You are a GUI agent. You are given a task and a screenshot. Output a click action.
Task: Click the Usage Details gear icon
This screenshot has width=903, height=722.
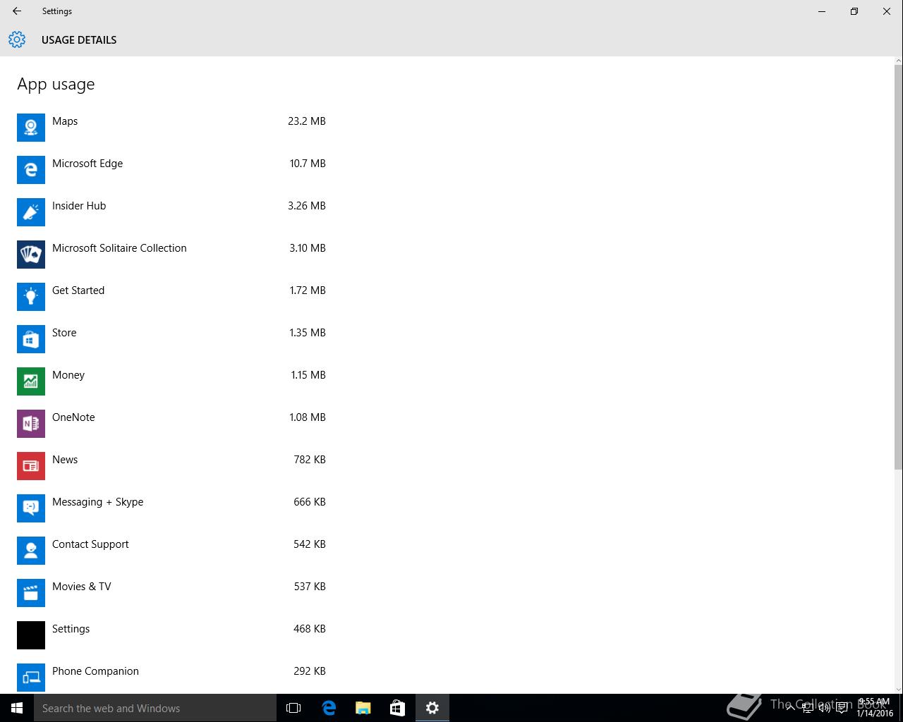pyautogui.click(x=17, y=39)
